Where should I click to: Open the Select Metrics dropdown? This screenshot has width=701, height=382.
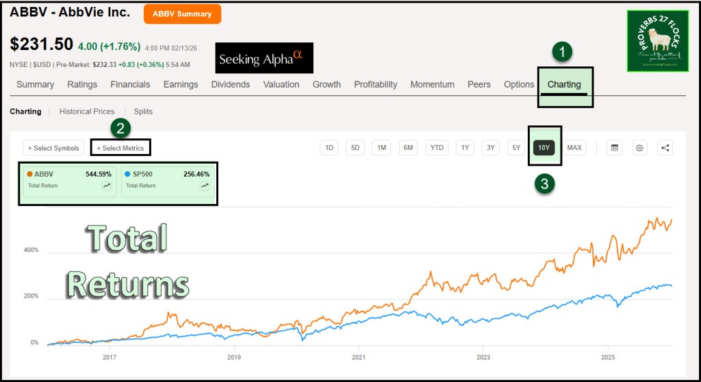[120, 148]
